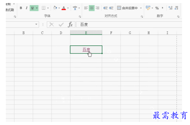Click the format painter 格式刷
This screenshot has height=125, width=190.
(10, 10)
